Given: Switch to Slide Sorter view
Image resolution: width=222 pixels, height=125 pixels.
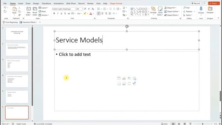Looking at the screenshot, I should [x=179, y=124].
